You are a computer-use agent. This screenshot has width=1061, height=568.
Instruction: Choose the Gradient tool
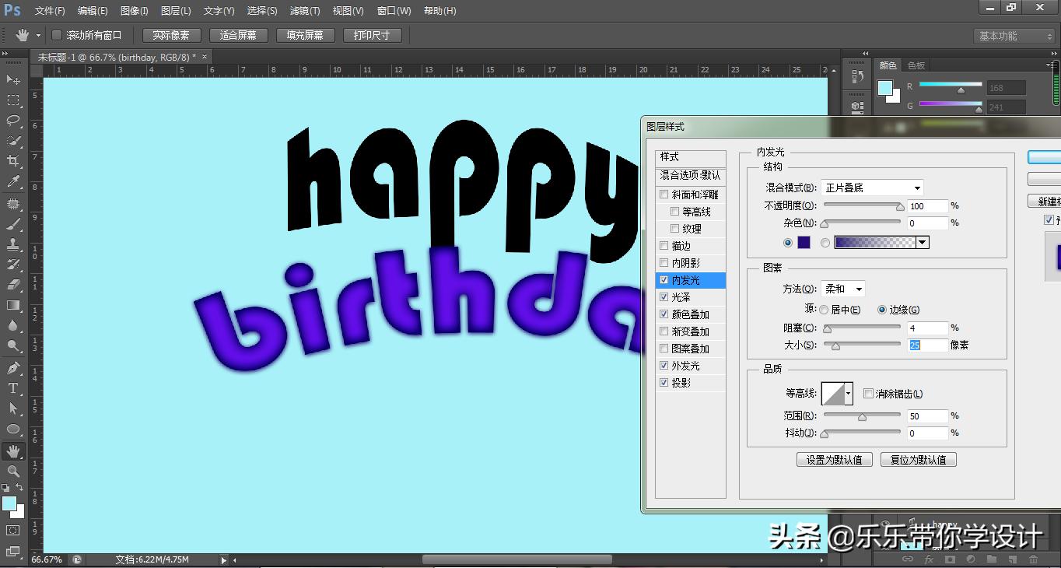(12, 306)
